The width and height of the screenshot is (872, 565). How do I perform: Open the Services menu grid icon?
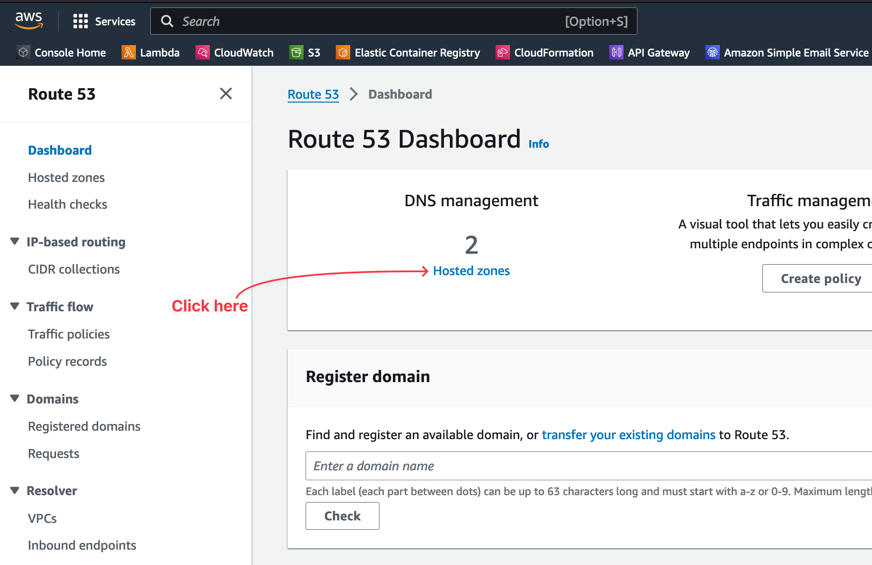click(x=79, y=21)
